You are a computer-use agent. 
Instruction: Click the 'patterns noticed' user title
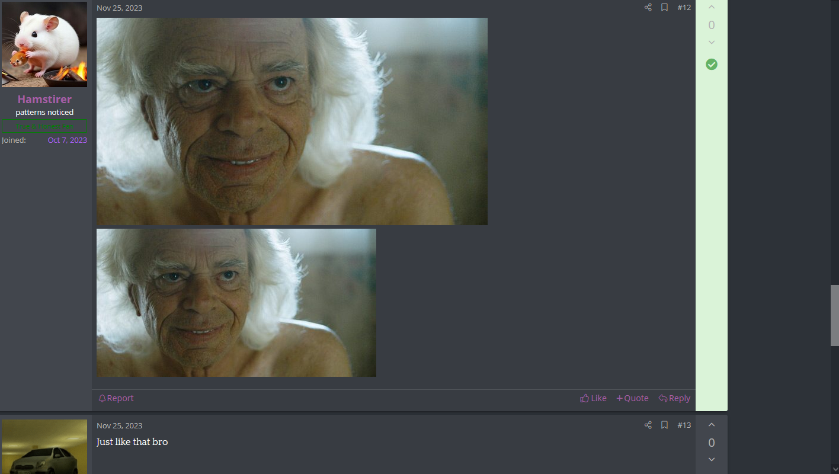click(44, 112)
